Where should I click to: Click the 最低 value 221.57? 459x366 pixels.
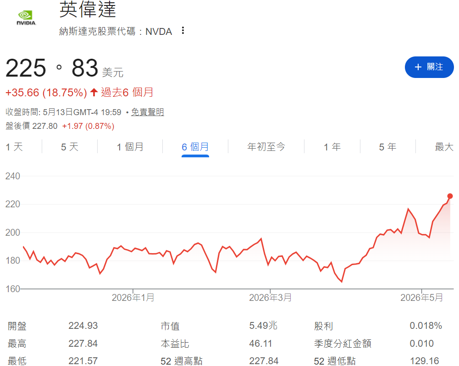click(x=83, y=361)
